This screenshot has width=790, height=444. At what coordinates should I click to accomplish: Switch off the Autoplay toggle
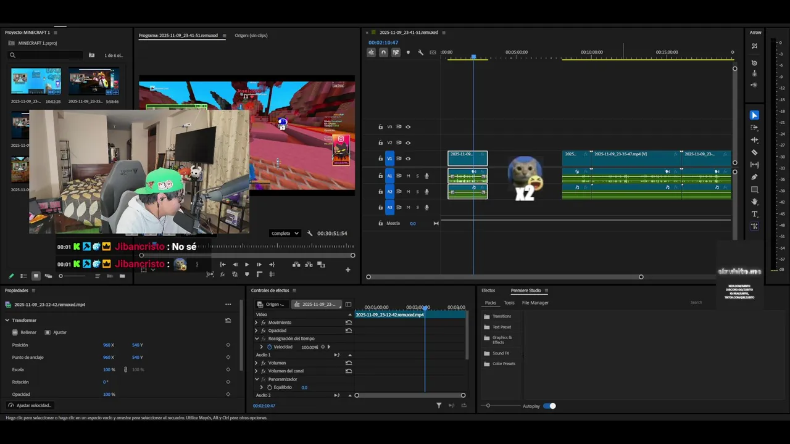coord(549,406)
